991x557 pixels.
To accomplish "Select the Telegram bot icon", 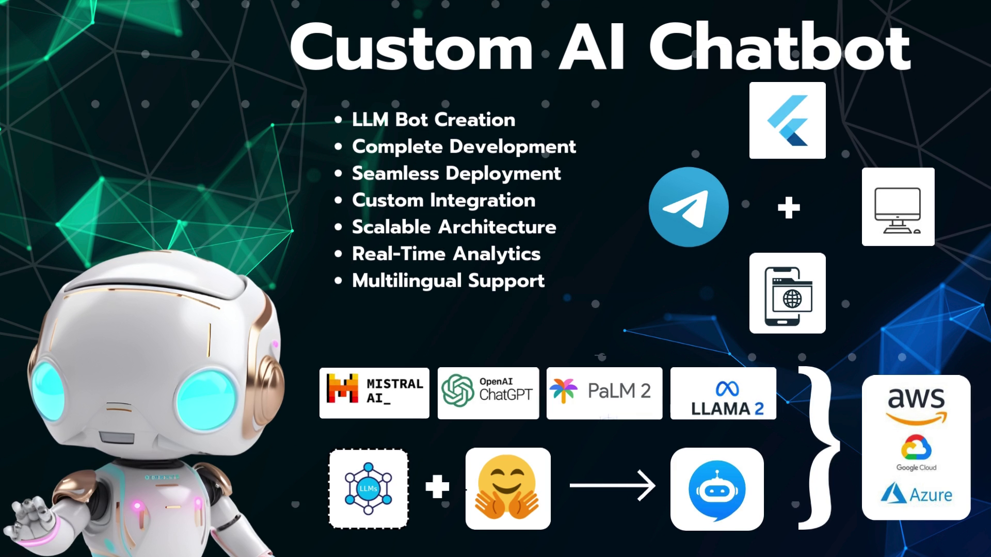I will (688, 206).
